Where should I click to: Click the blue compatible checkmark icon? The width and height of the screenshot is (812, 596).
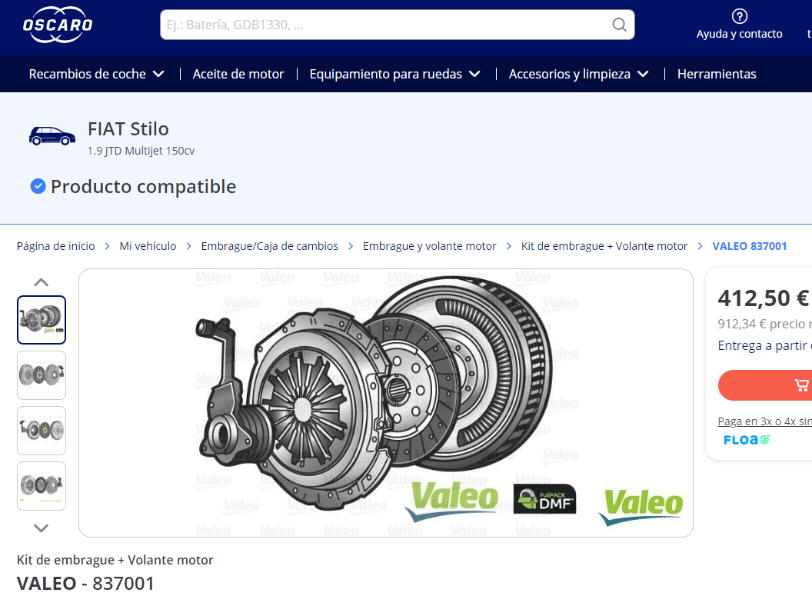coord(38,186)
